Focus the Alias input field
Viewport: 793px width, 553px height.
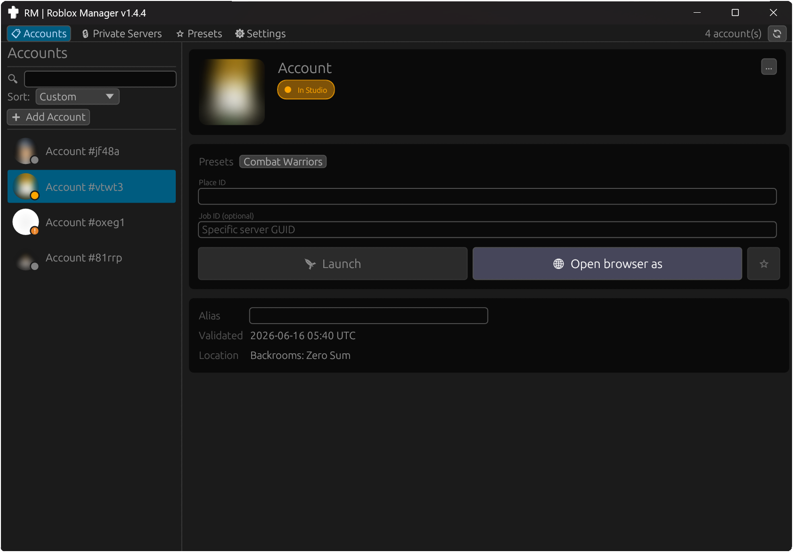368,316
